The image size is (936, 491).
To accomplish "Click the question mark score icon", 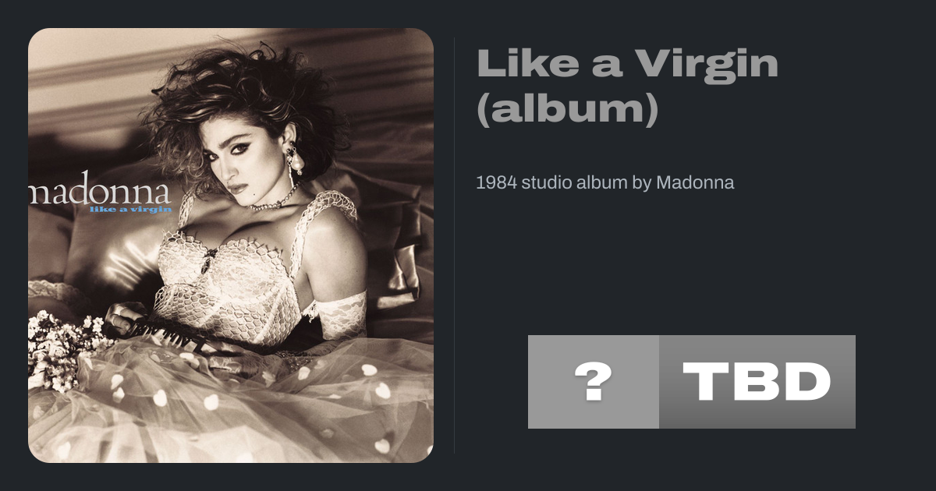I will [x=594, y=382].
